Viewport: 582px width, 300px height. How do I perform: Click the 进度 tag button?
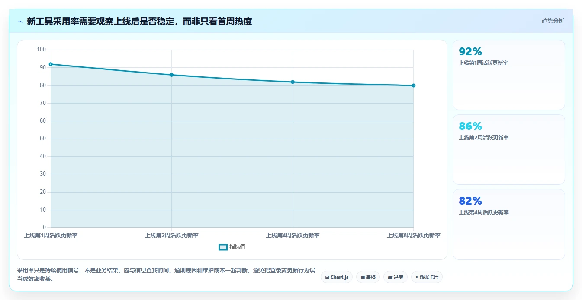pyautogui.click(x=396, y=277)
